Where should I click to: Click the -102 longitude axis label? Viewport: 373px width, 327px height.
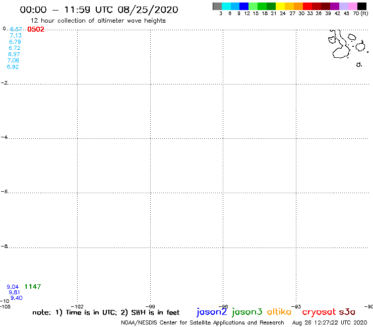[x=77, y=306]
